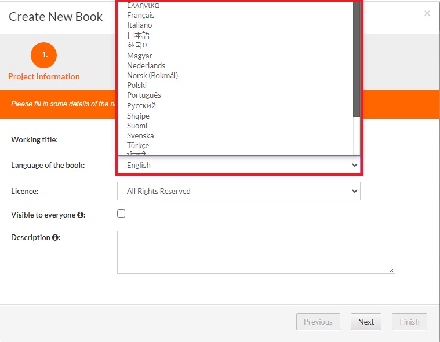Click info icon next to Visible to everyone
This screenshot has height=342, width=440.
pyautogui.click(x=81, y=215)
